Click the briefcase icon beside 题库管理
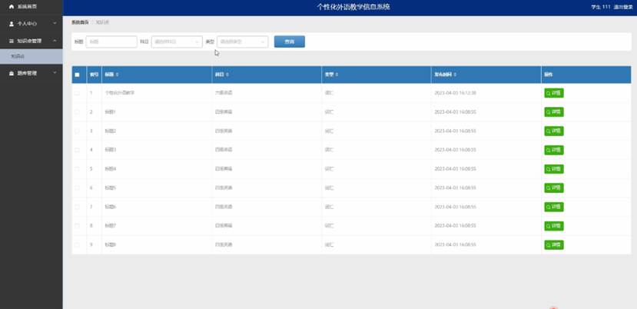 (12, 73)
